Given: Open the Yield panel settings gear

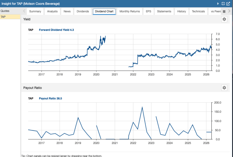Looking at the screenshot, I should click(x=224, y=19).
